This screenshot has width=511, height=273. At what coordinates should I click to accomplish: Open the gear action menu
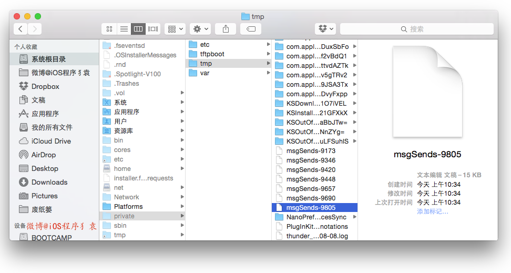click(x=200, y=29)
